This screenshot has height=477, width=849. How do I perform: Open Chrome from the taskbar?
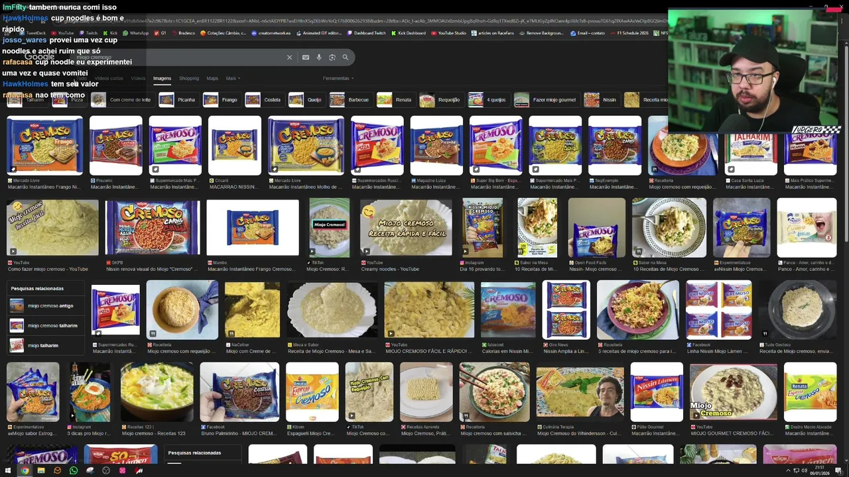coord(25,470)
